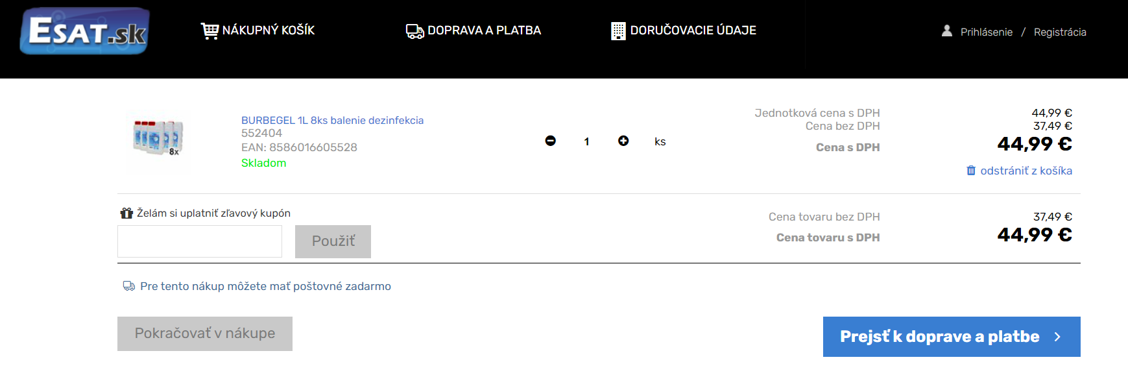Decrease quantity with the minus icon
1128x388 pixels.
pyautogui.click(x=550, y=141)
